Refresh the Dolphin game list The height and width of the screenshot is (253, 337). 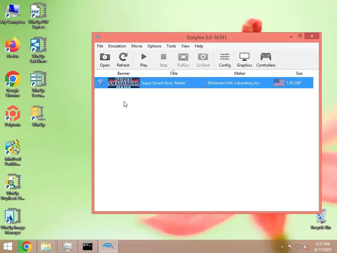click(123, 60)
